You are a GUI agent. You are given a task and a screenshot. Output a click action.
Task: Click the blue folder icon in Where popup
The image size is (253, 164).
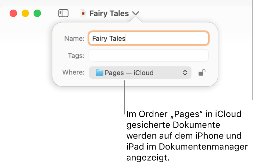tap(99, 73)
